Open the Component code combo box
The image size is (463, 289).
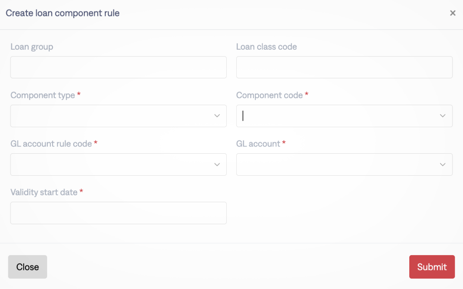[x=338, y=116]
